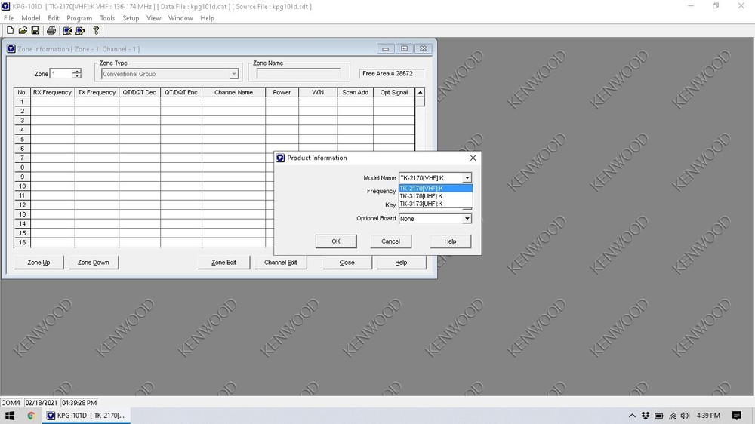This screenshot has width=755, height=424.
Task: Click Close button in Zone Information window
Action: click(x=347, y=263)
